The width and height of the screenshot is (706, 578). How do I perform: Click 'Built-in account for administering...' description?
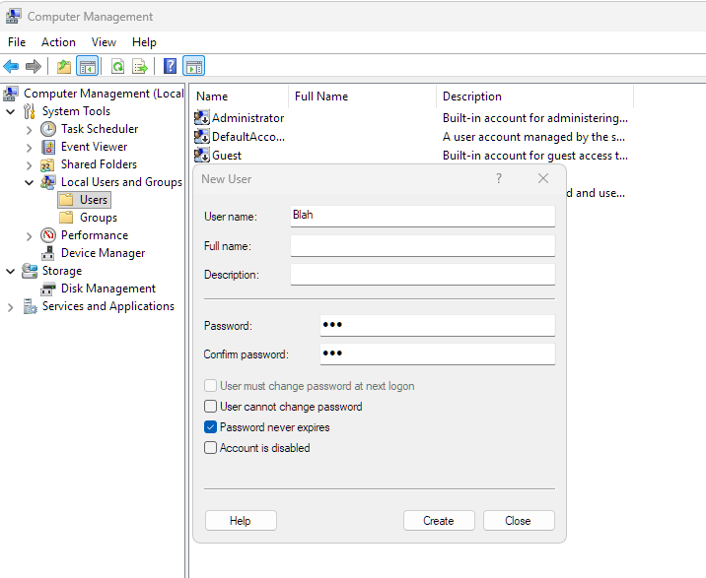[534, 118]
